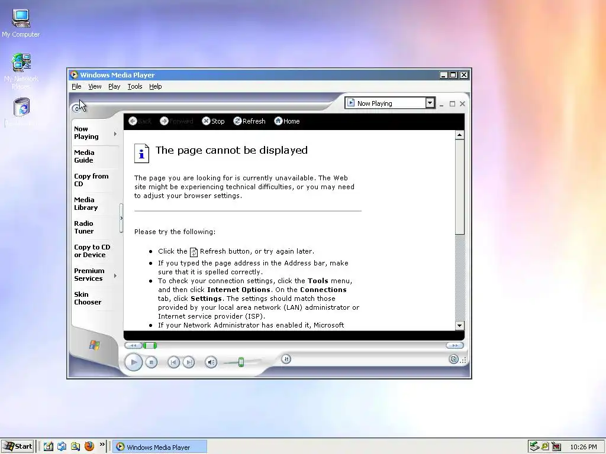The width and height of the screenshot is (606, 454).
Task: Select the My Computer desktop icon
Action: [x=21, y=23]
